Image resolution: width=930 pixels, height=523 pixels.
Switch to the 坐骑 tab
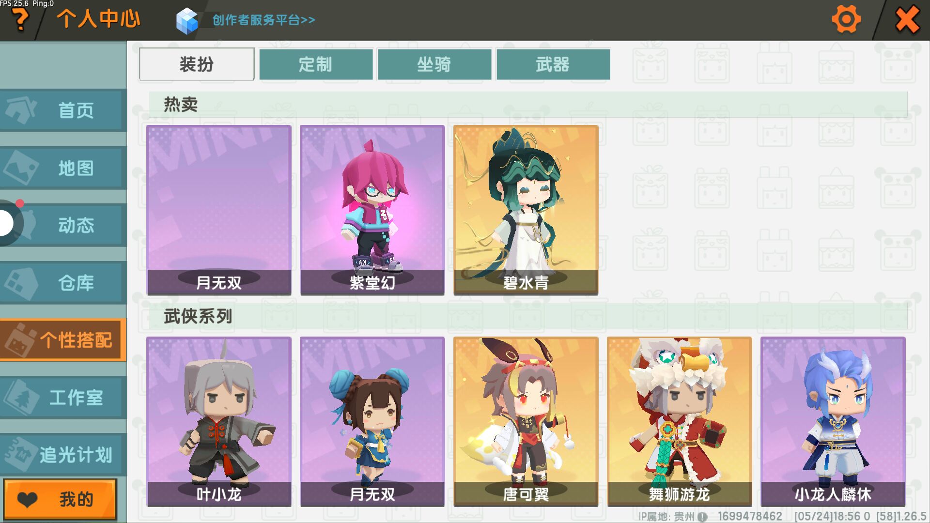(x=434, y=64)
